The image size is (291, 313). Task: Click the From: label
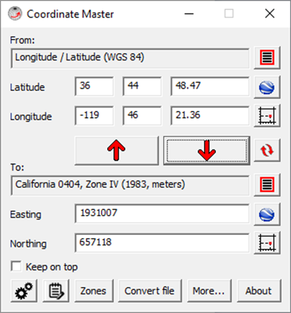point(22,40)
